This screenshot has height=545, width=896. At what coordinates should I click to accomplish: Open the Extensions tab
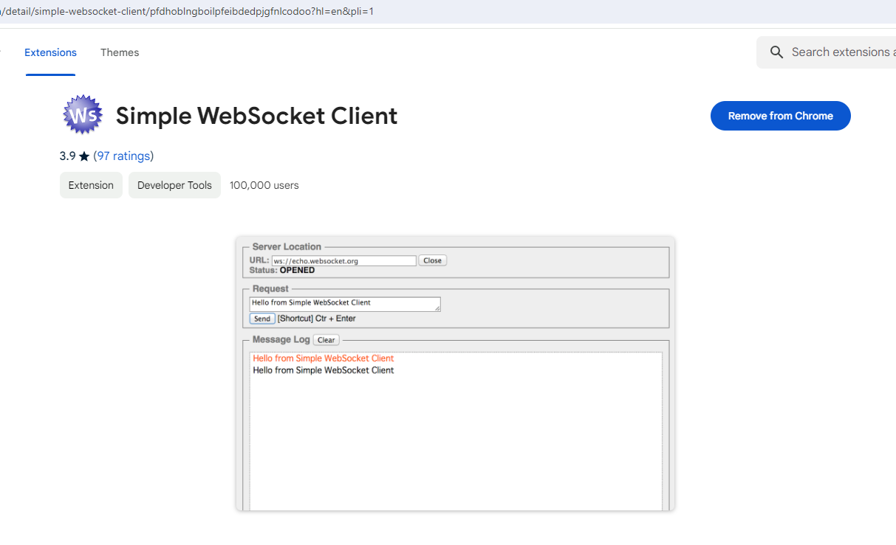[x=50, y=52]
